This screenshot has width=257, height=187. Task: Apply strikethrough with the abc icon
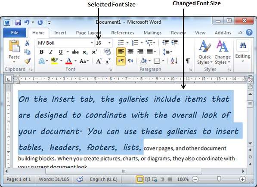tap(75, 52)
